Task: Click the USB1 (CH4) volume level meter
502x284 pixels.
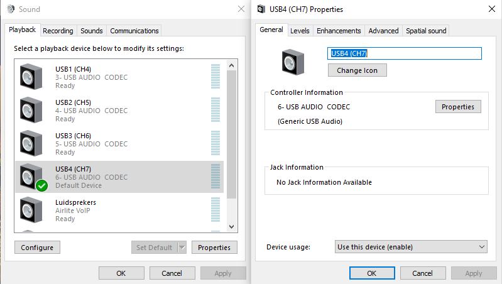Action: (x=216, y=77)
